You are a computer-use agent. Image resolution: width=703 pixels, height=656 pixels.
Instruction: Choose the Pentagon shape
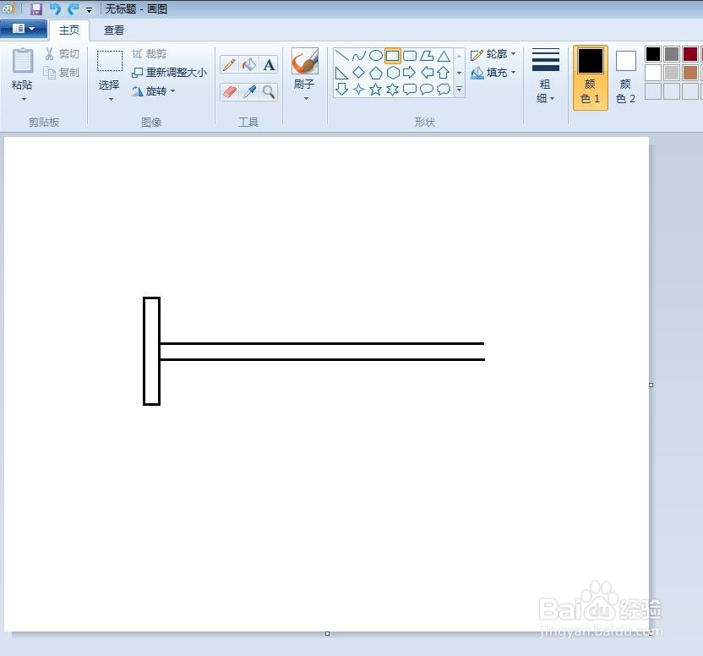(376, 73)
